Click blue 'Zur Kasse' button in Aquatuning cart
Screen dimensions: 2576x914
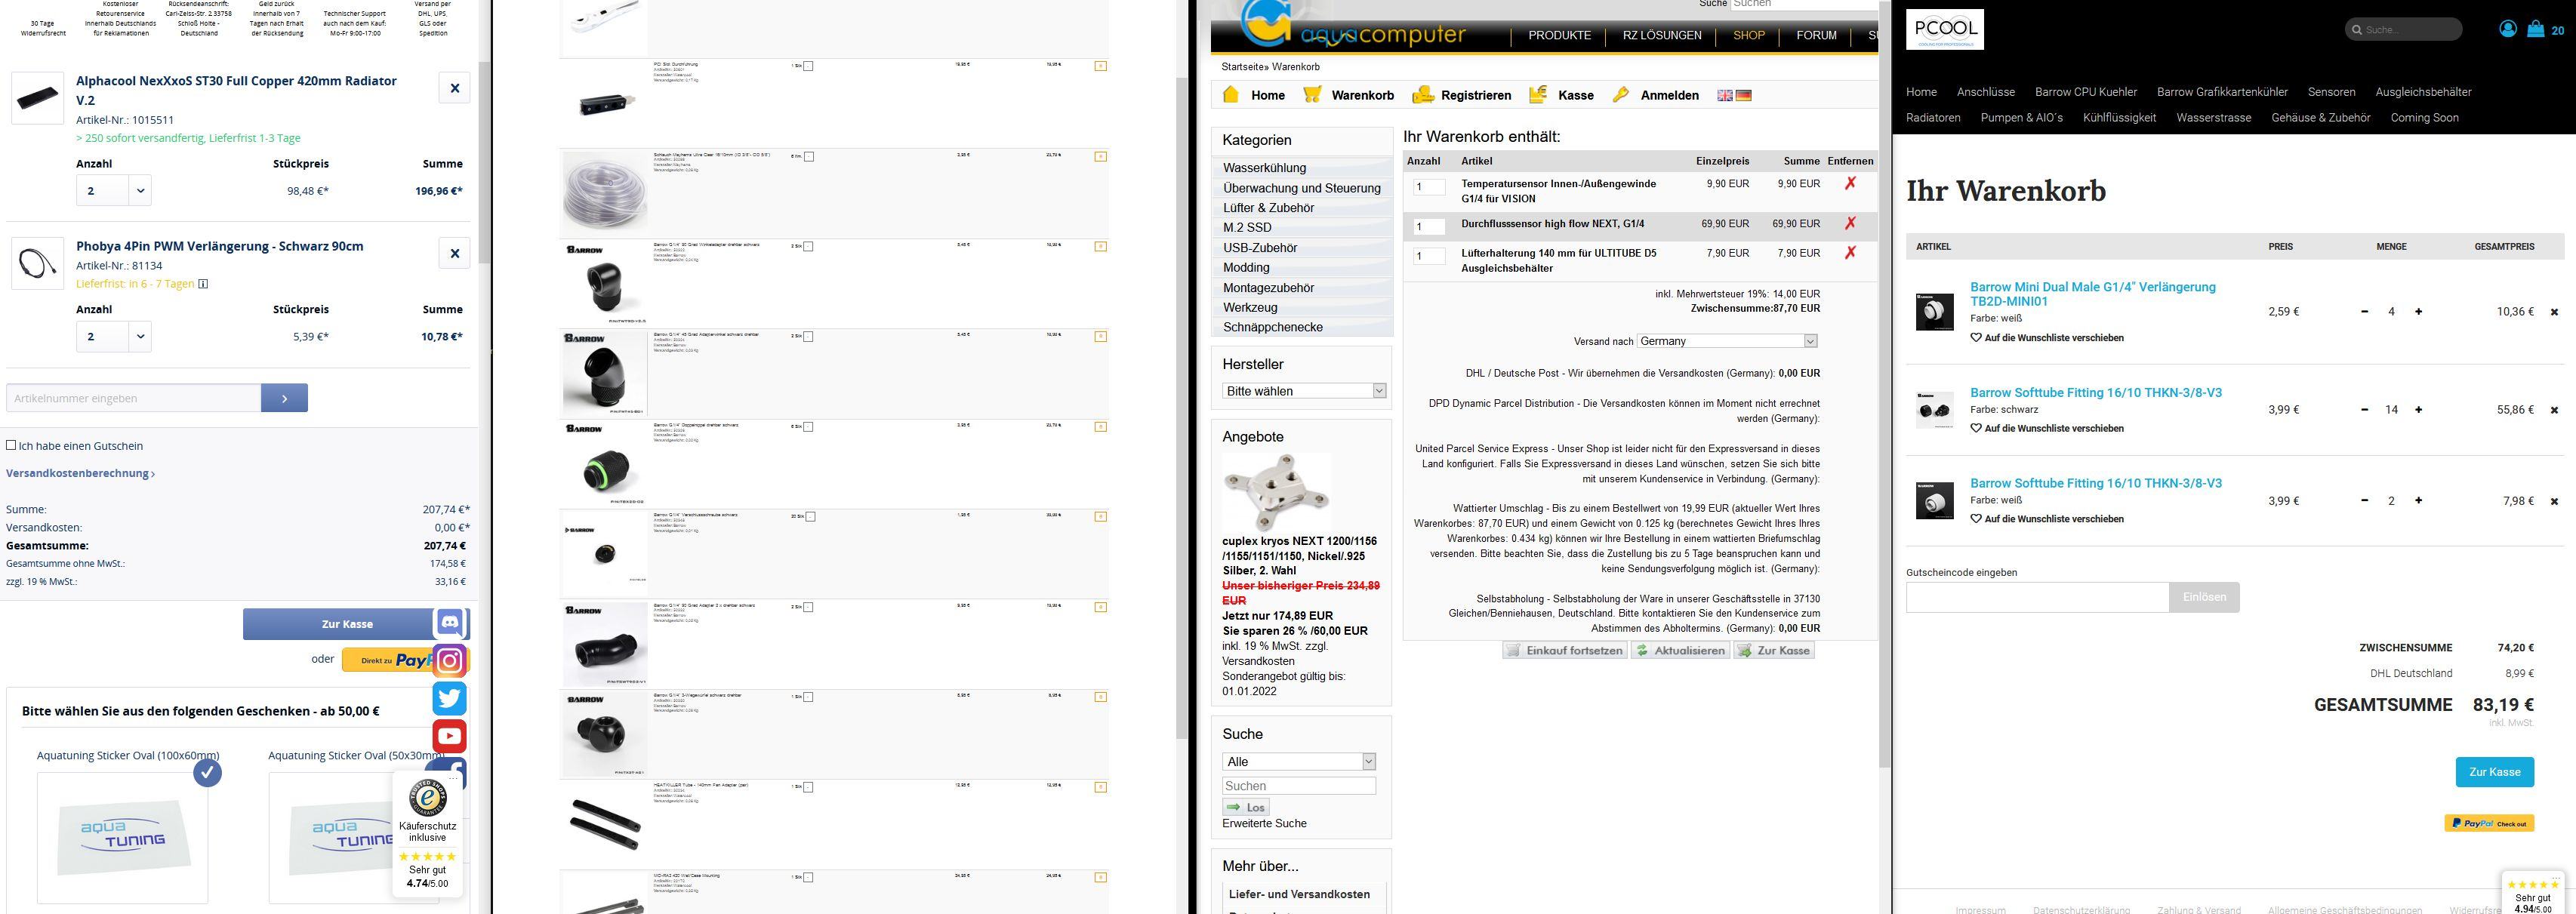point(347,624)
